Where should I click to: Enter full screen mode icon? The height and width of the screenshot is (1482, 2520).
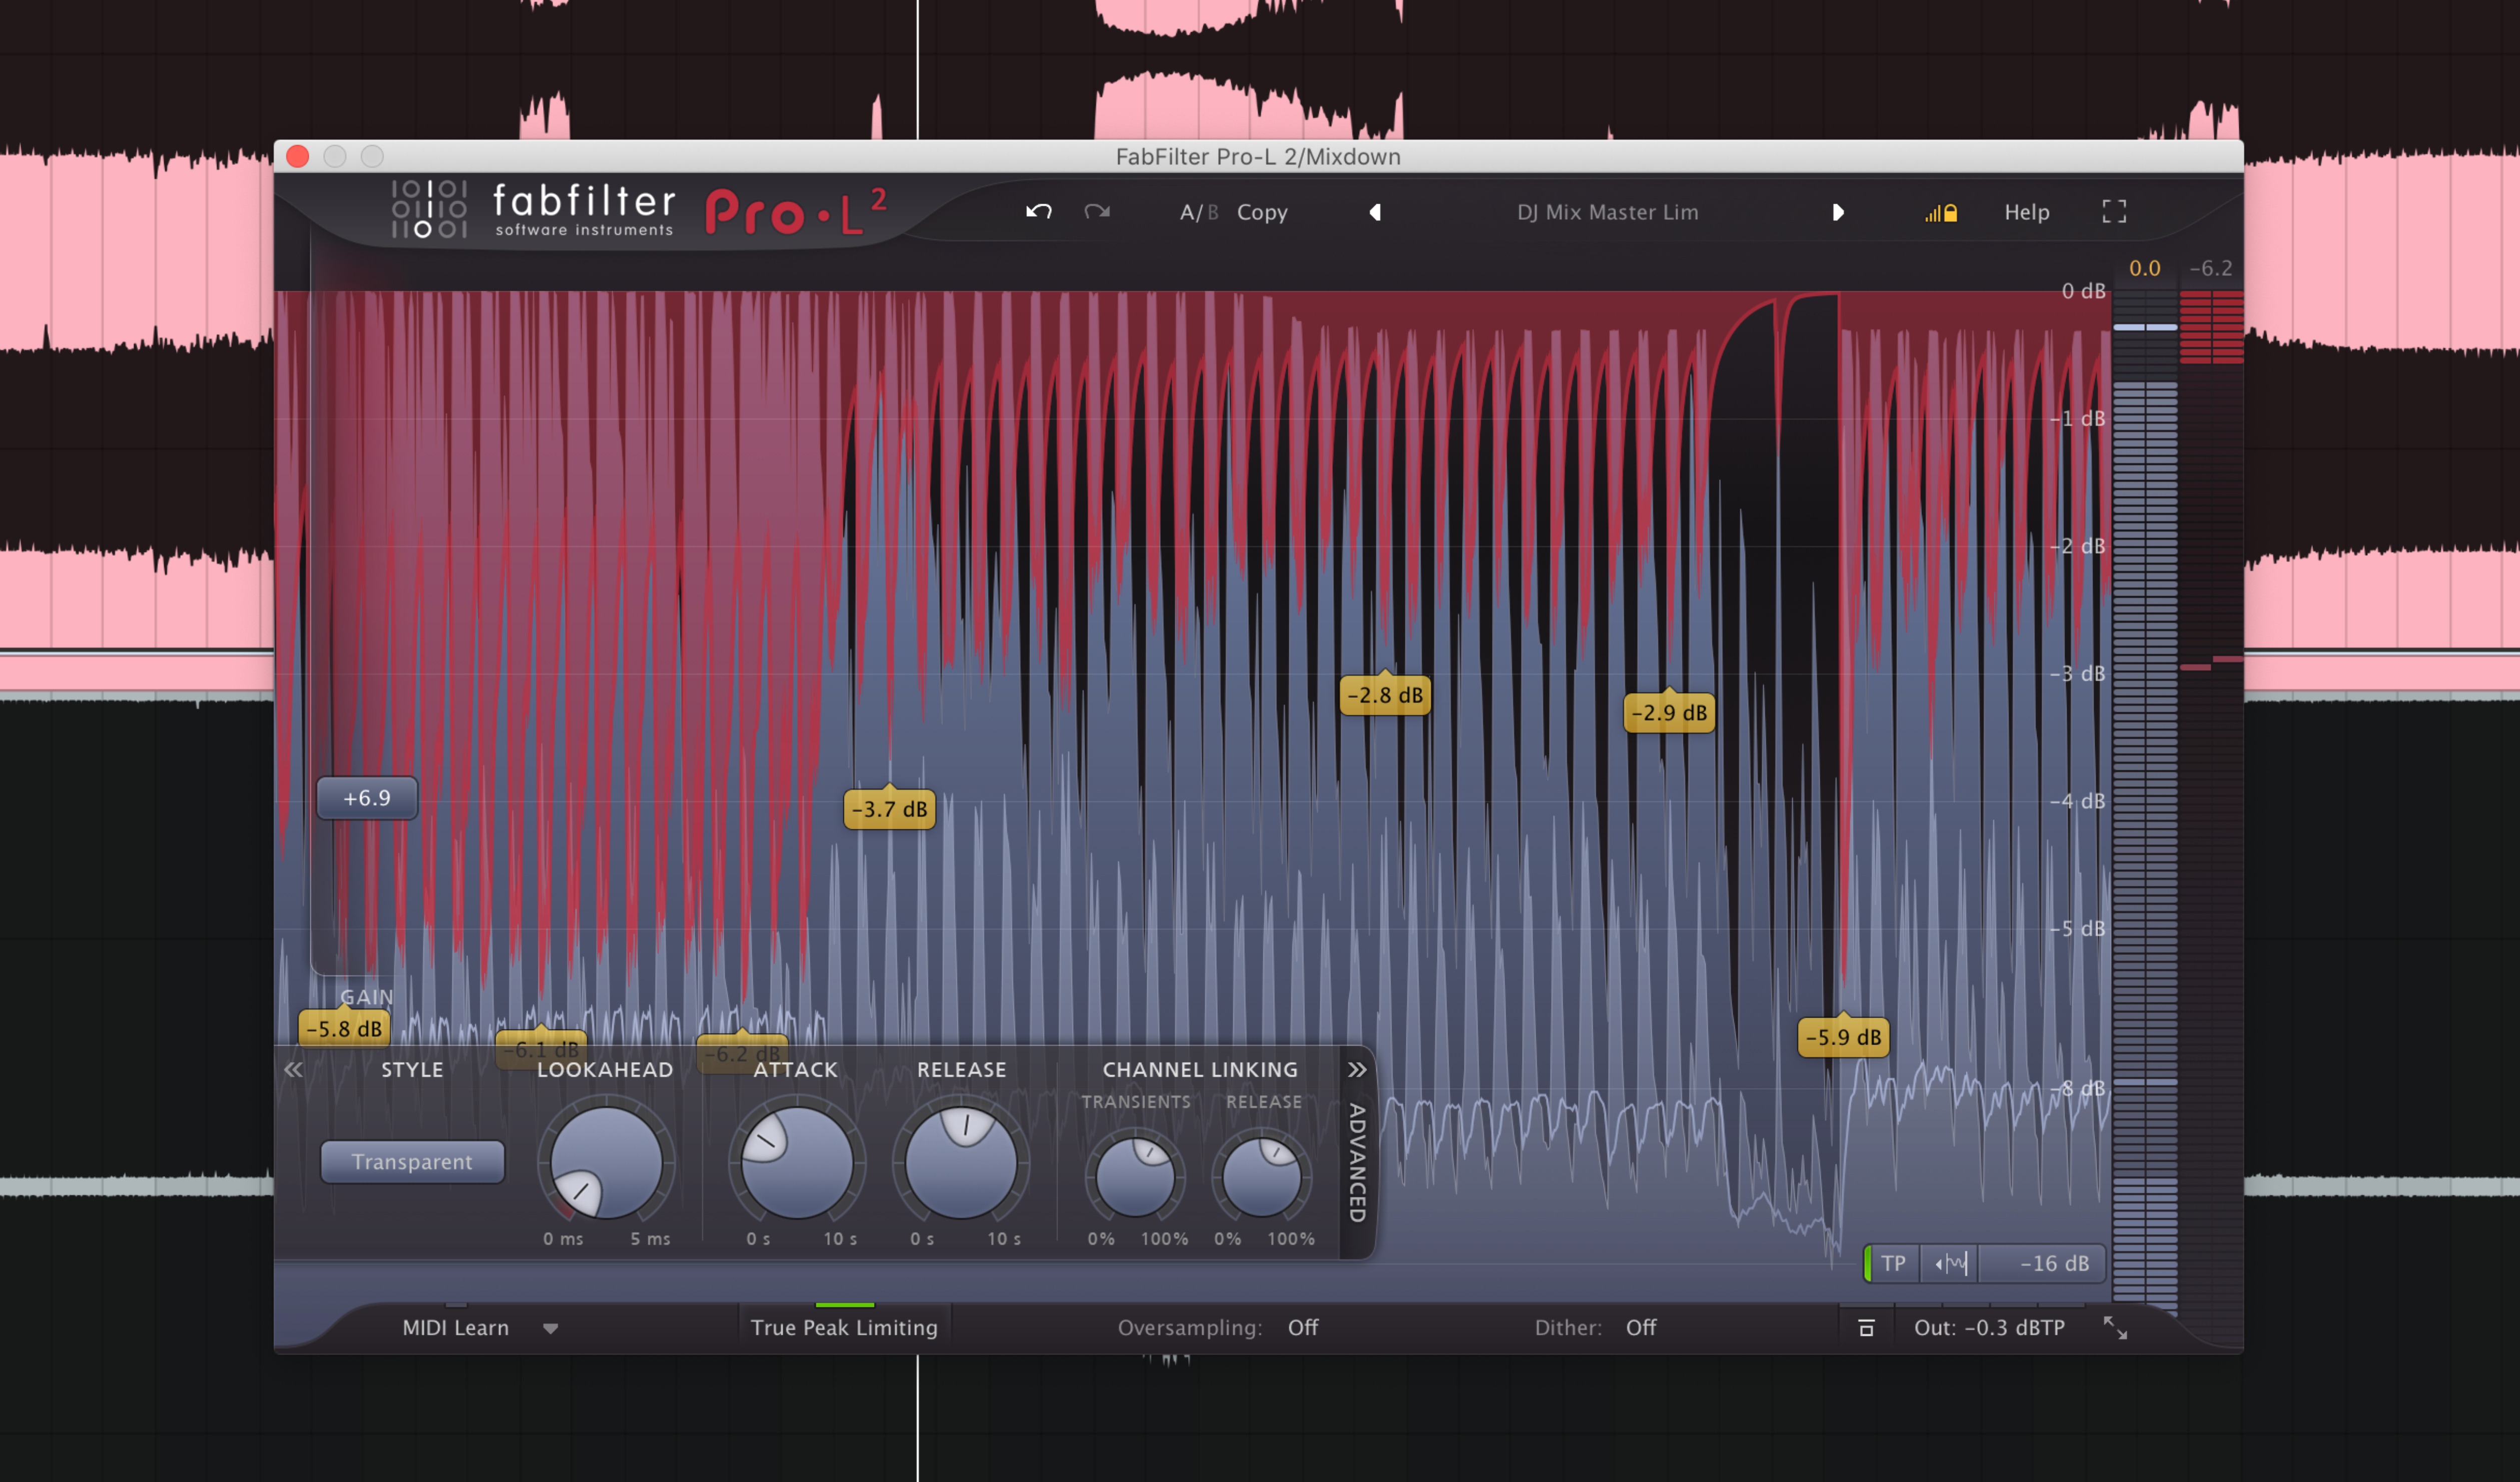pyautogui.click(x=2113, y=212)
